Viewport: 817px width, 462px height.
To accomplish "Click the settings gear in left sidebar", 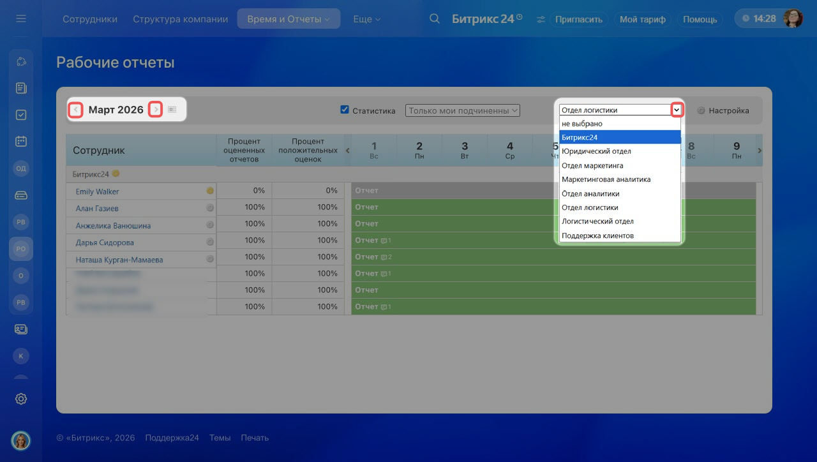I will point(21,399).
